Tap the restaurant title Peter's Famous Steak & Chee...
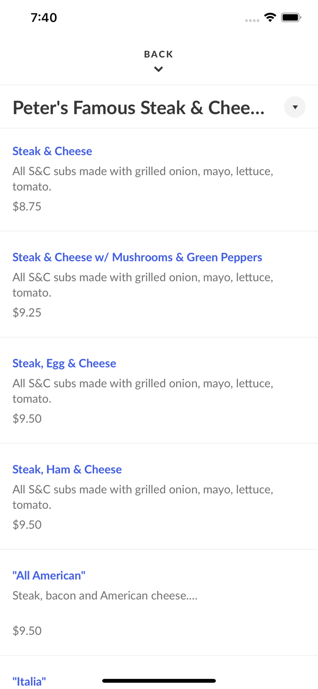Image resolution: width=318 pixels, height=689 pixels. [x=139, y=107]
